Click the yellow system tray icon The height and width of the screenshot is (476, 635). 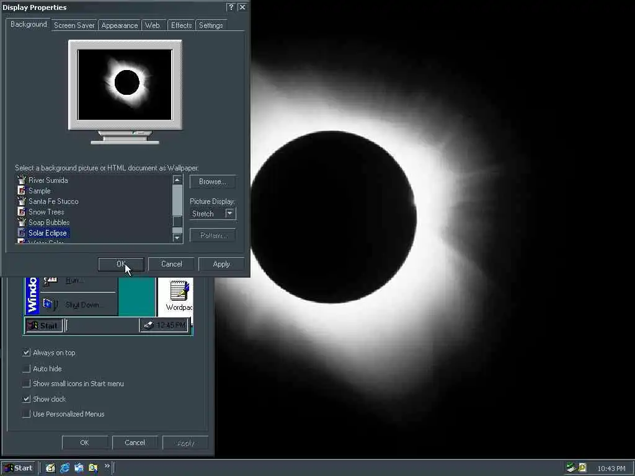coord(582,468)
